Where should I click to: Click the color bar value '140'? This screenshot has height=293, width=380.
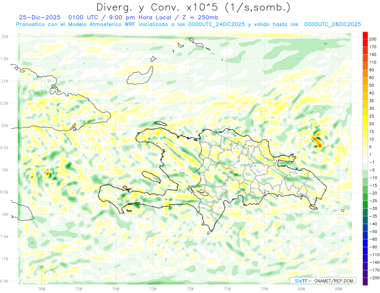(373, 55)
